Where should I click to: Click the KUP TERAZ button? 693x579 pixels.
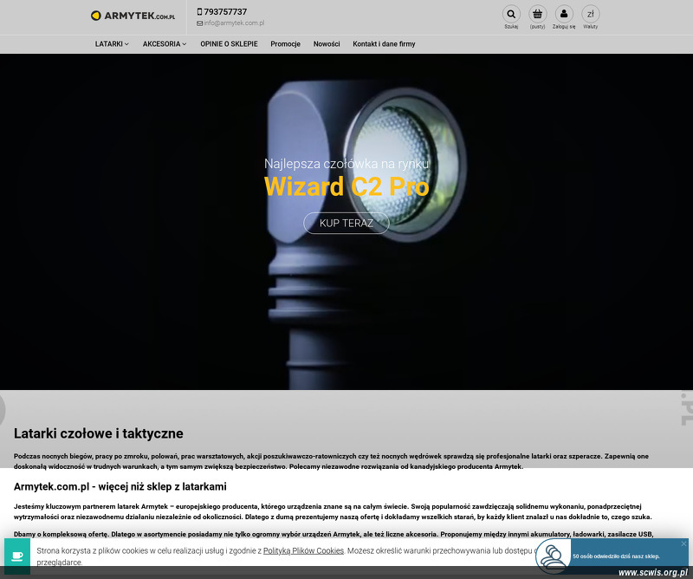pos(346,223)
